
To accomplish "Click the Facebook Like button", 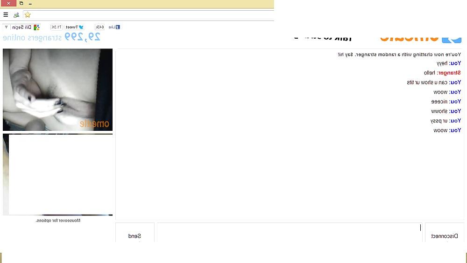I will 114,27.
